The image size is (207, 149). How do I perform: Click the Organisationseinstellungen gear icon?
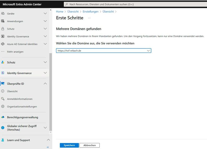pyautogui.click(x=3, y=106)
